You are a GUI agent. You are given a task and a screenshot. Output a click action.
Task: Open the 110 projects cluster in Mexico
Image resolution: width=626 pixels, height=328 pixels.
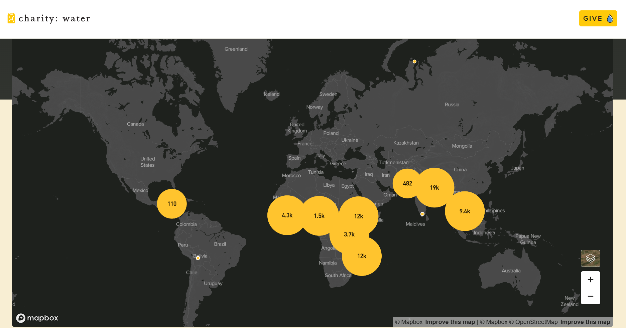coord(171,203)
